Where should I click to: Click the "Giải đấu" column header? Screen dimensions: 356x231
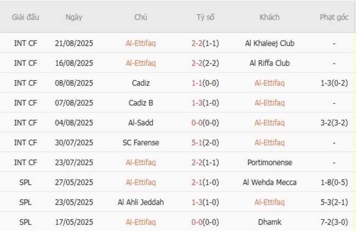point(26,17)
